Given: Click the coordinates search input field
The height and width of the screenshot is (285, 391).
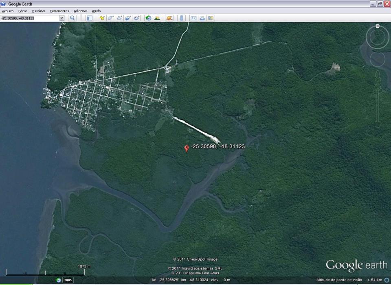Looking at the screenshot, I should 30,18.
